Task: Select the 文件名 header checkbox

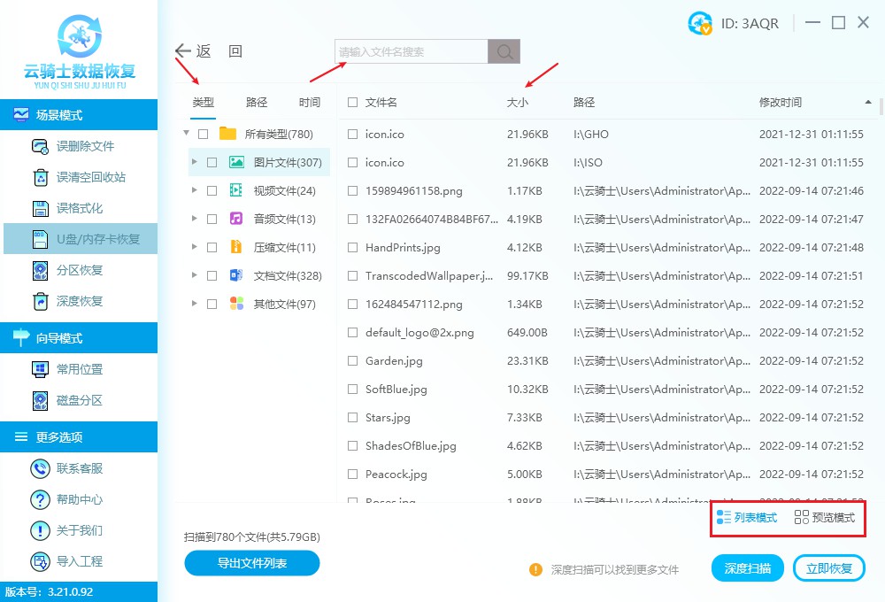Action: 351,102
